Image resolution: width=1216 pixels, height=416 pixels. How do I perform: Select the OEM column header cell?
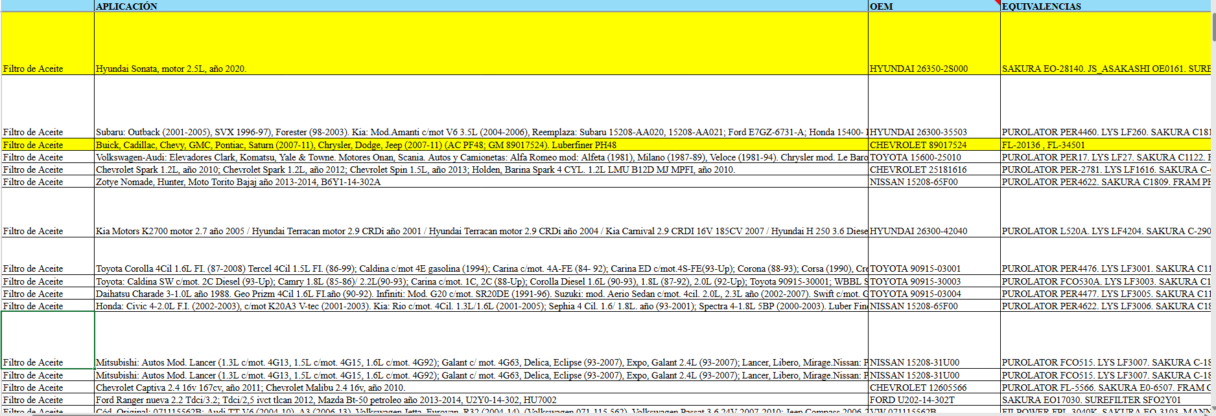click(x=934, y=6)
